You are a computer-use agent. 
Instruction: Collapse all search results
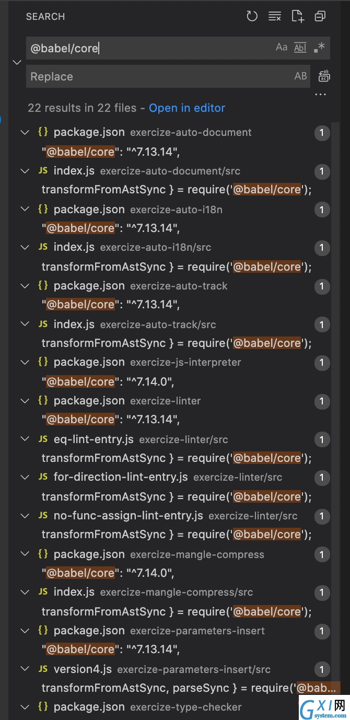(320, 16)
